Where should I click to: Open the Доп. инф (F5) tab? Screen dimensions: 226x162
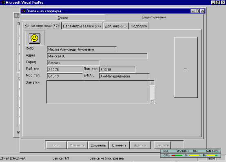coord(116,26)
